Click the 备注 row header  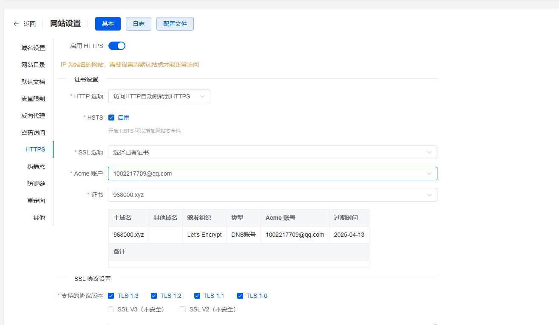[239, 252]
